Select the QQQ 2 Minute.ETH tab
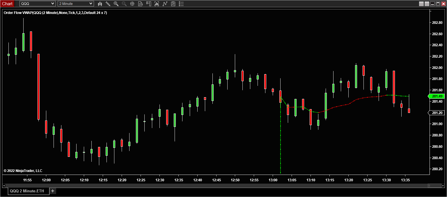 tap(29, 191)
